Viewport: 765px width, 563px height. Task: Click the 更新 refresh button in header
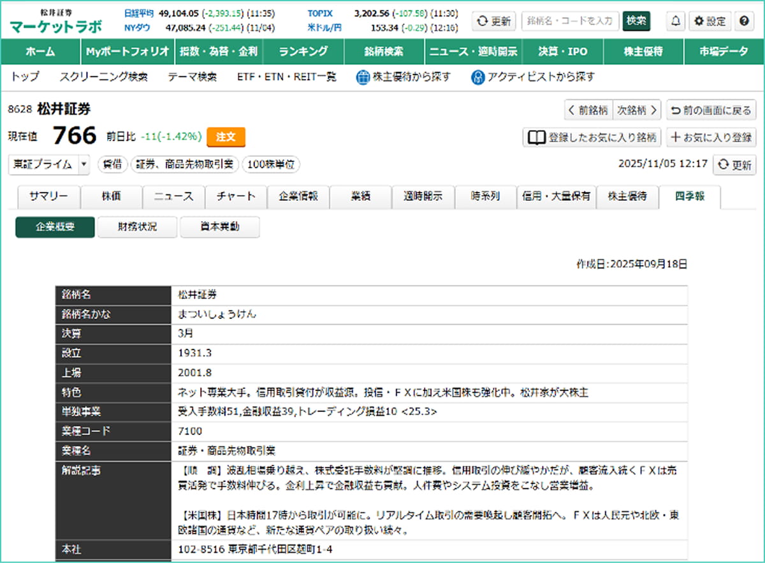pos(494,21)
